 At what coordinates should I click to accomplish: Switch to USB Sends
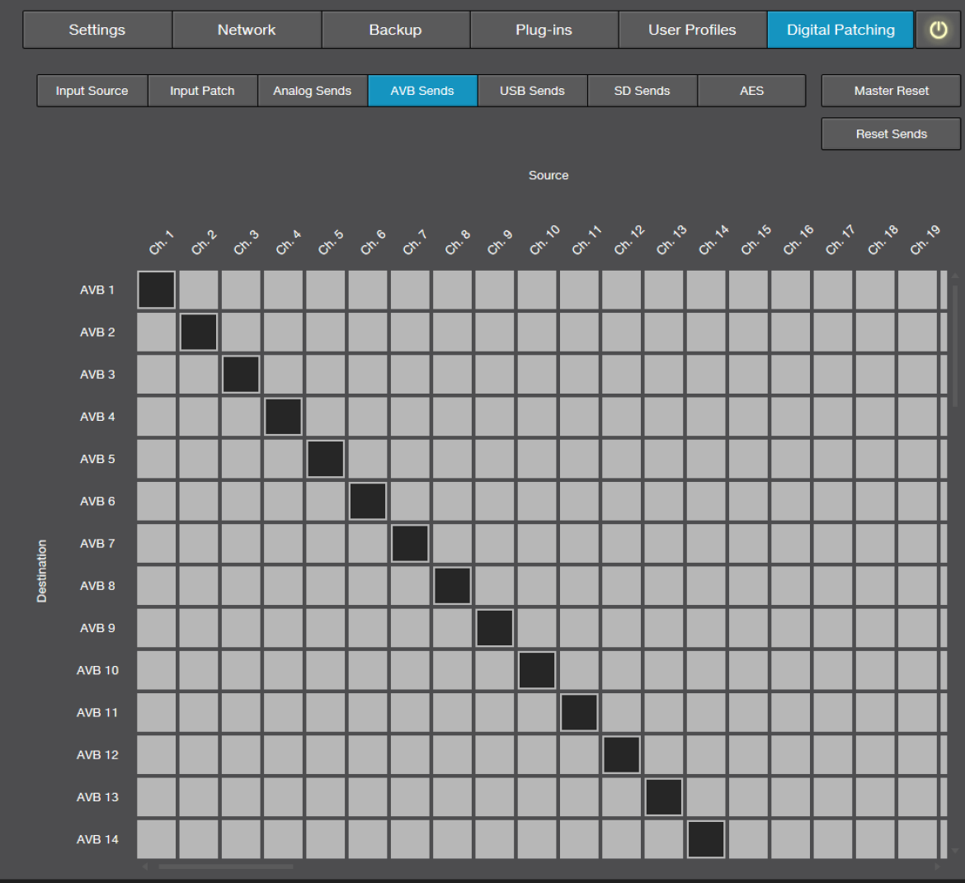pos(532,91)
